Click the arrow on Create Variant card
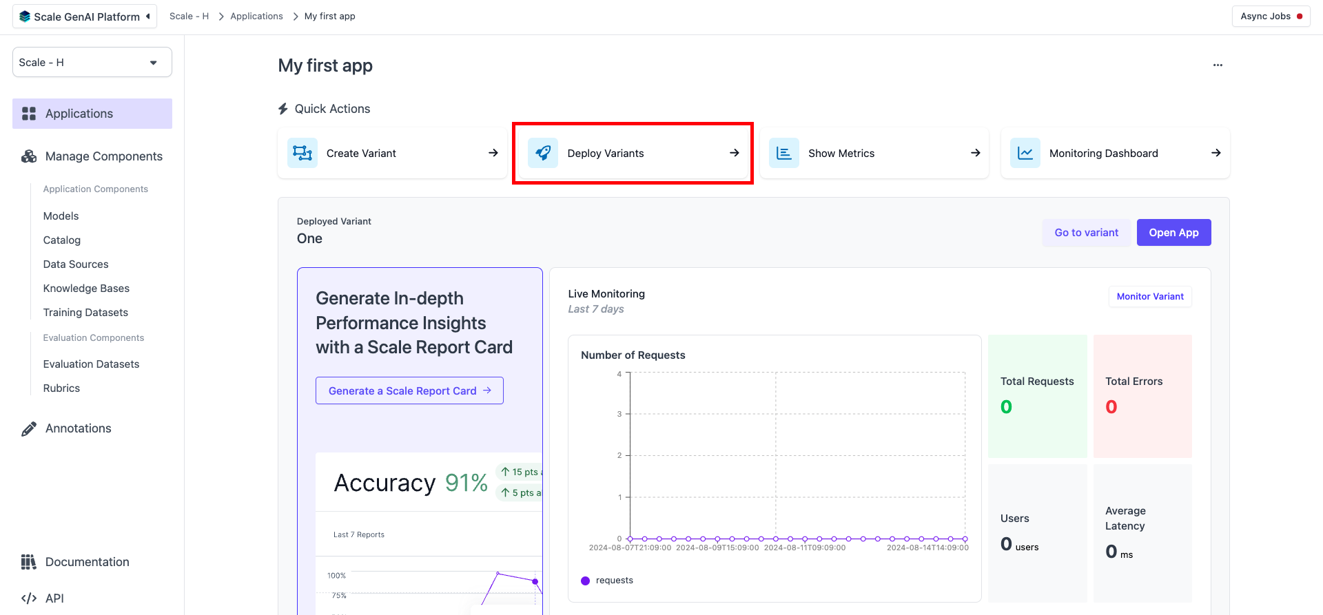Viewport: 1323px width, 615px height. pos(493,153)
